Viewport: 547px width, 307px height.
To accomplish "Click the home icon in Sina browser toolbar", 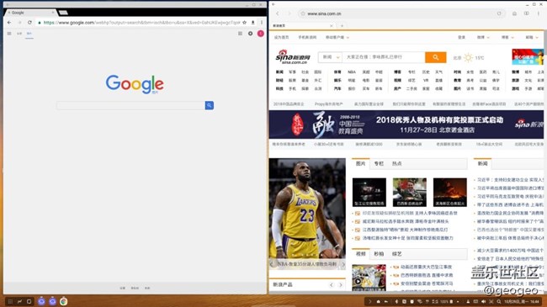I will click(514, 13).
